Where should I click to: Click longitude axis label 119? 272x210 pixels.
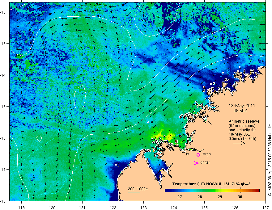(22, 208)
